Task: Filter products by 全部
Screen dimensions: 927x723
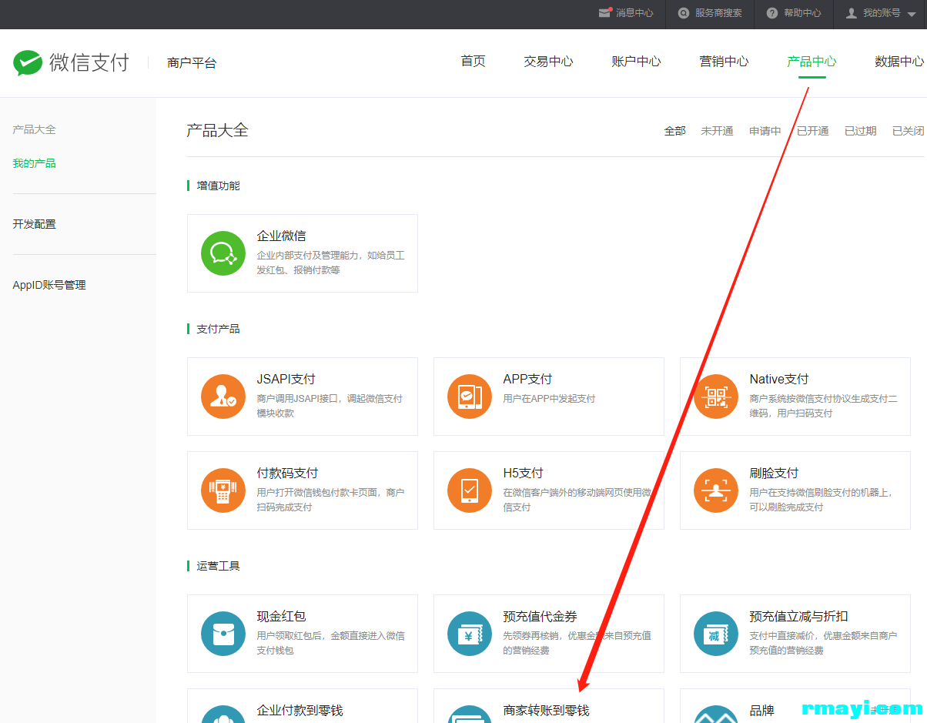Action: (675, 131)
